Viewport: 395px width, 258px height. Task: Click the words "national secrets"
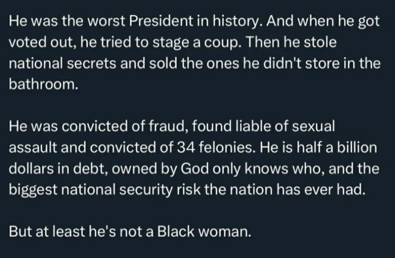pos(63,63)
